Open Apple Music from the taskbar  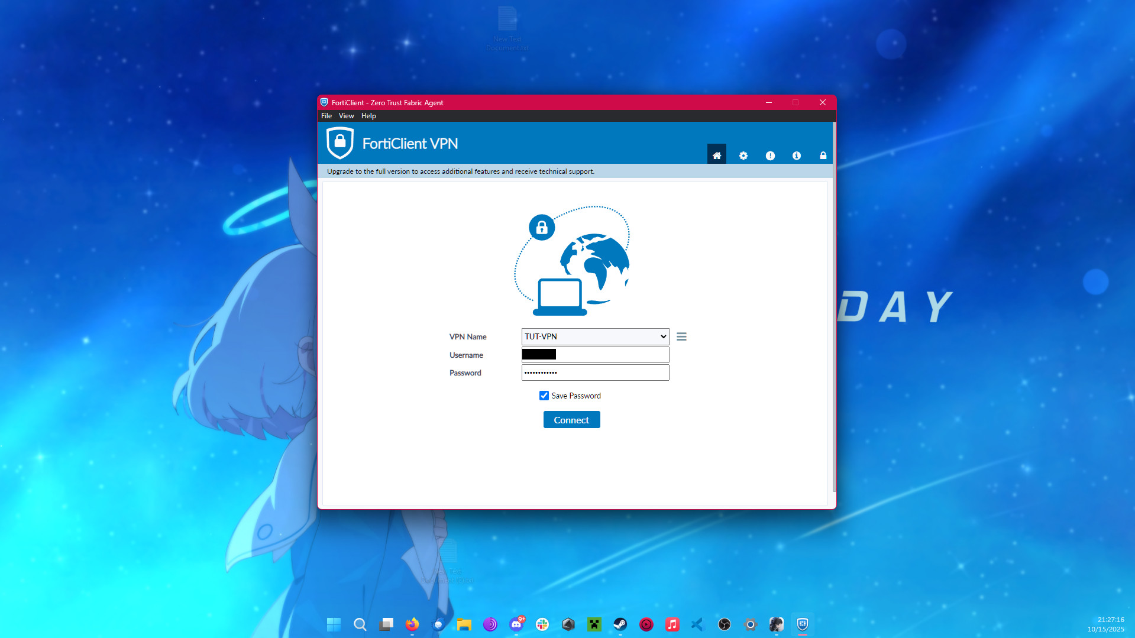672,624
